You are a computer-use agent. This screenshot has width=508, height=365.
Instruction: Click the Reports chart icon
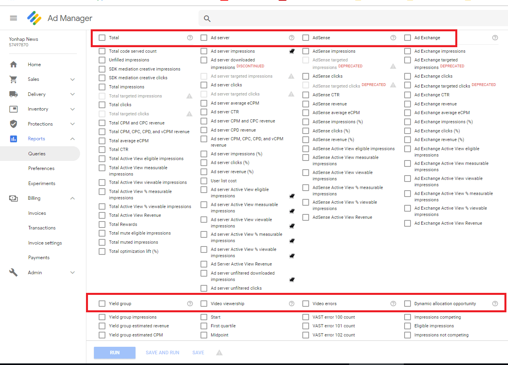pos(13,139)
